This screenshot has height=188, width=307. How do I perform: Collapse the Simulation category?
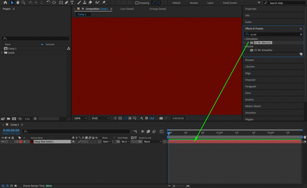click(245, 39)
